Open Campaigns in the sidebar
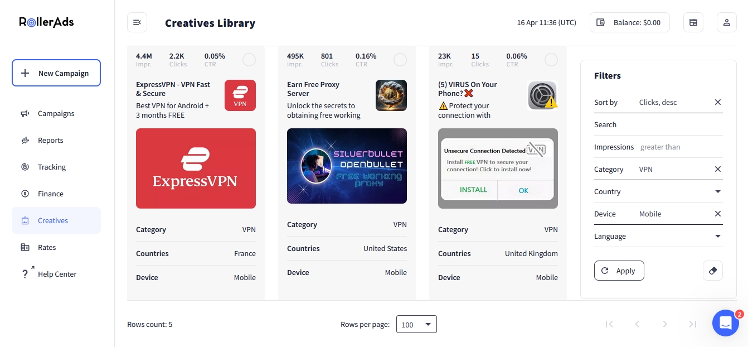748x347 pixels. pyautogui.click(x=56, y=114)
